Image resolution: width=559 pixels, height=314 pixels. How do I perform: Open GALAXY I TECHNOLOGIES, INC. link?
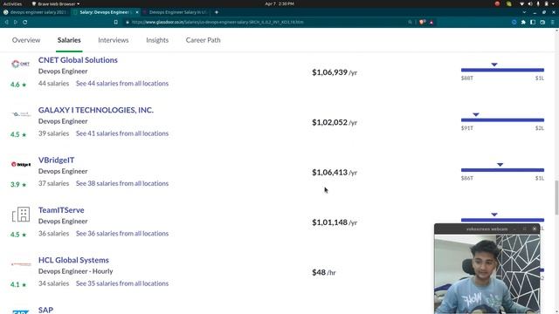[96, 110]
